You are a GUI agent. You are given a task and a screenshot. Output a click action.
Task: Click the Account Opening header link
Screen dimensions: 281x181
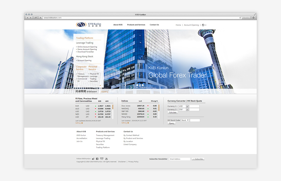(191, 25)
